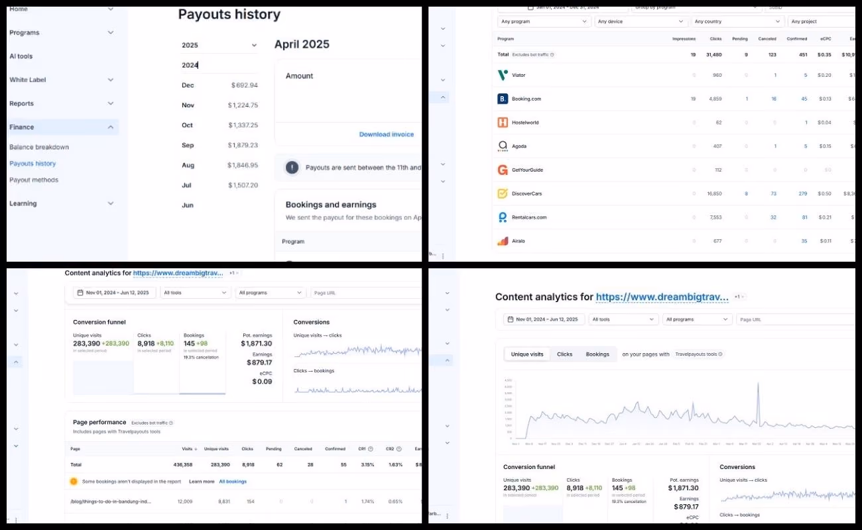The width and height of the screenshot is (862, 530).
Task: Click the Viator logo in the program table
Action: (503, 75)
